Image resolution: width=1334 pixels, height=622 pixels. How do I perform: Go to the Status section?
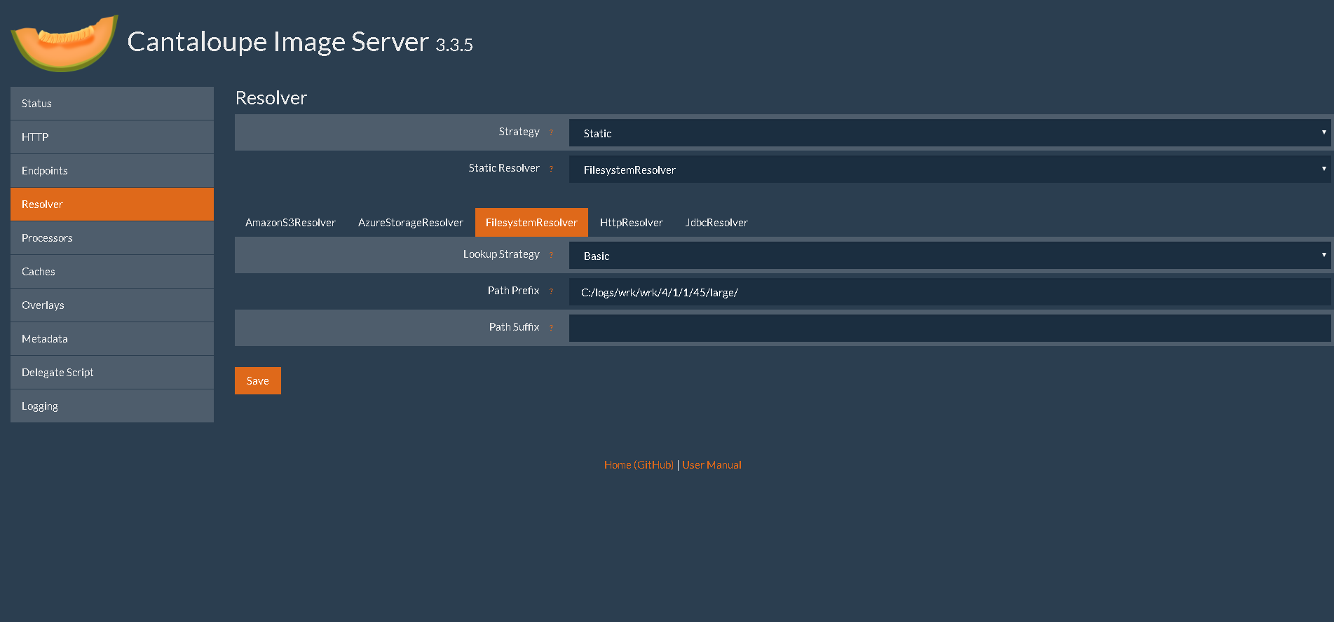coord(112,104)
